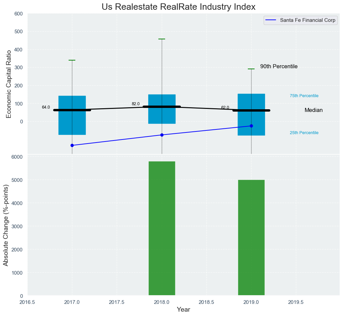Click the 64.0 median value label
The height and width of the screenshot is (316, 343).
(x=46, y=107)
